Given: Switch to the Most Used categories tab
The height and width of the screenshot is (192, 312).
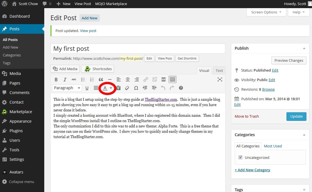Looking at the screenshot, I should point(273,146).
